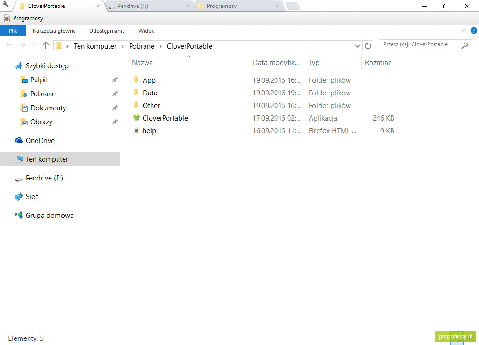
Task: Select the App folder icon
Action: tap(136, 80)
